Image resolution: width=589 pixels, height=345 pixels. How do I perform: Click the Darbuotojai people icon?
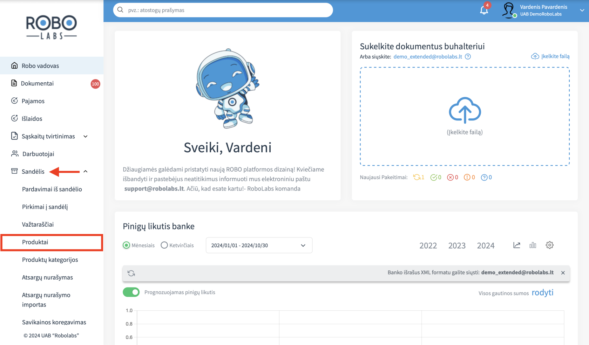[x=15, y=153]
